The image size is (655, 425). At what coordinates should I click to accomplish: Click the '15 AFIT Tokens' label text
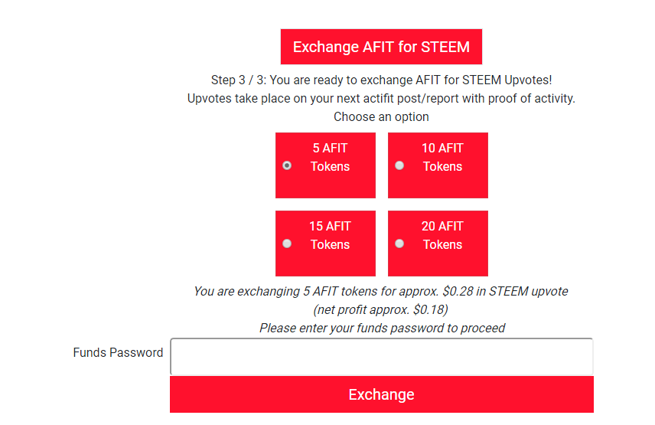click(x=330, y=235)
